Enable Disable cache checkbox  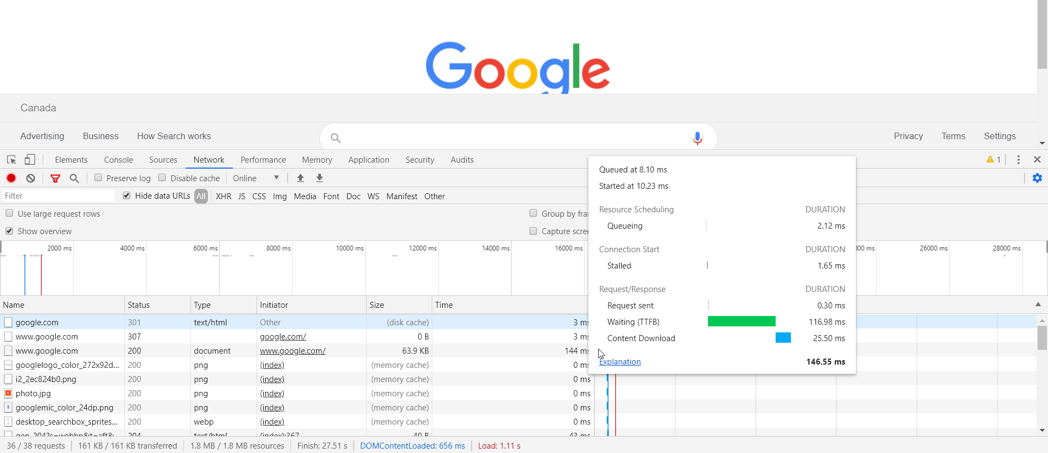click(162, 177)
